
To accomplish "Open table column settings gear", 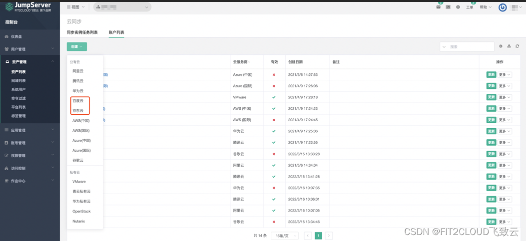I will (x=501, y=46).
